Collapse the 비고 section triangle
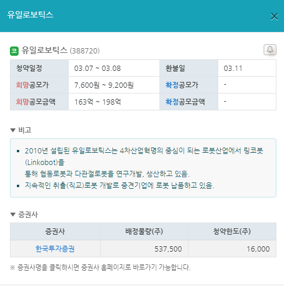The width and height of the screenshot is (284, 287). tap(13, 130)
